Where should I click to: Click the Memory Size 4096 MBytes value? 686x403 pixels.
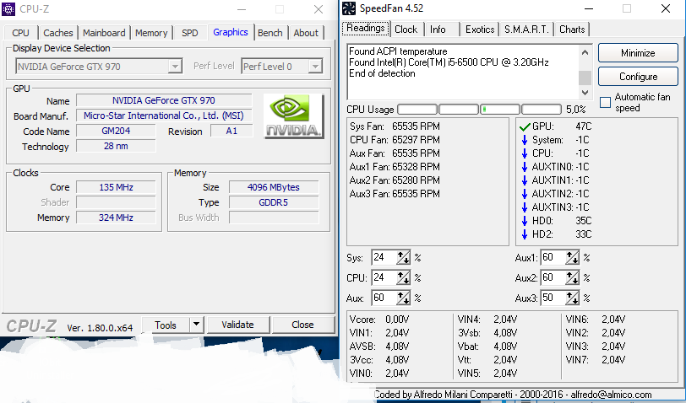[274, 187]
